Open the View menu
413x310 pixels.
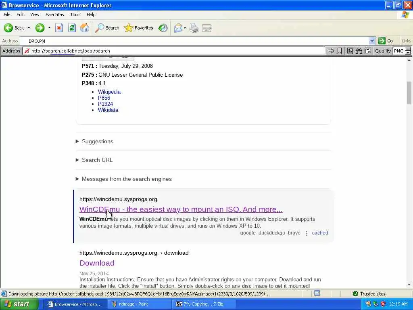(x=35, y=15)
